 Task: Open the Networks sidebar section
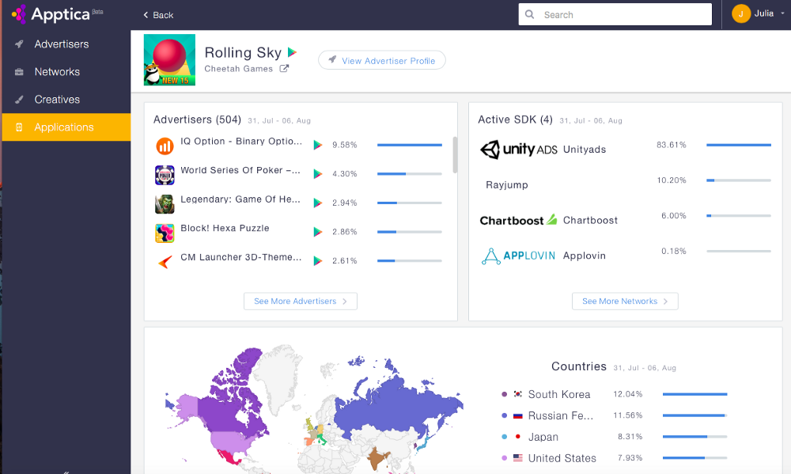pyautogui.click(x=66, y=72)
